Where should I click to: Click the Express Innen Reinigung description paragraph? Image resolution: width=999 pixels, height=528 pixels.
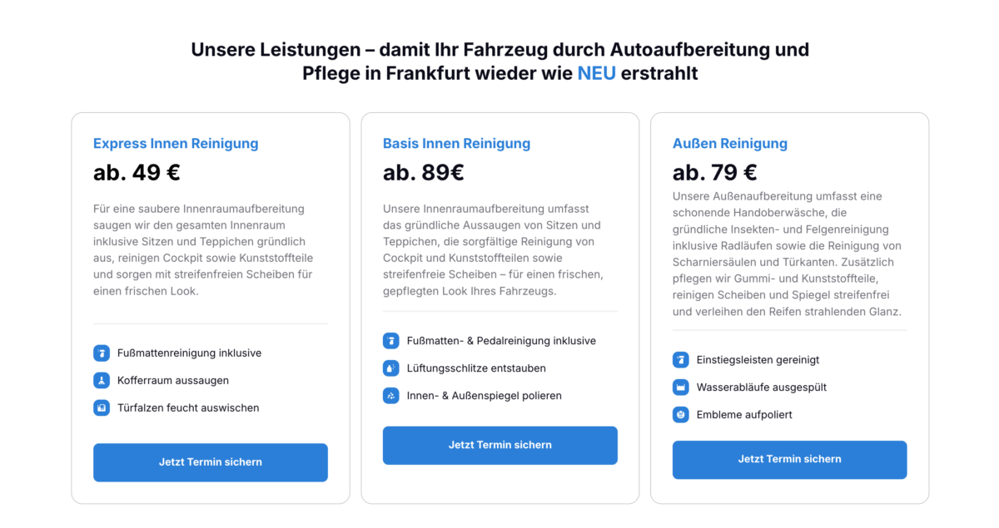[x=203, y=249]
